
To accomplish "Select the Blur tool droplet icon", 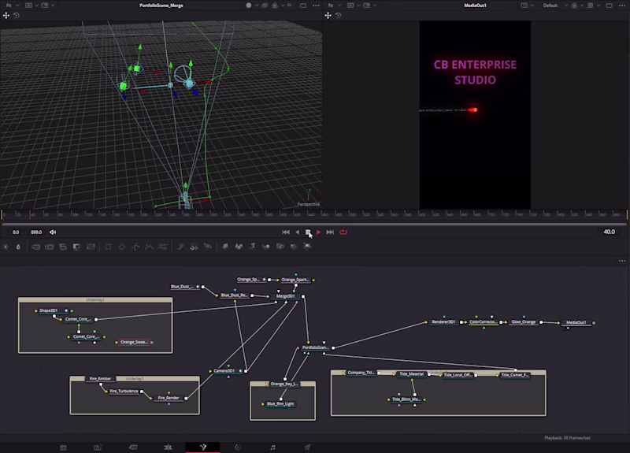I will (18, 247).
